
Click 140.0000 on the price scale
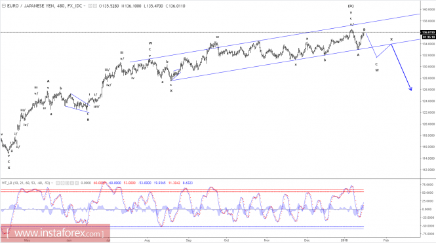click(429, 9)
